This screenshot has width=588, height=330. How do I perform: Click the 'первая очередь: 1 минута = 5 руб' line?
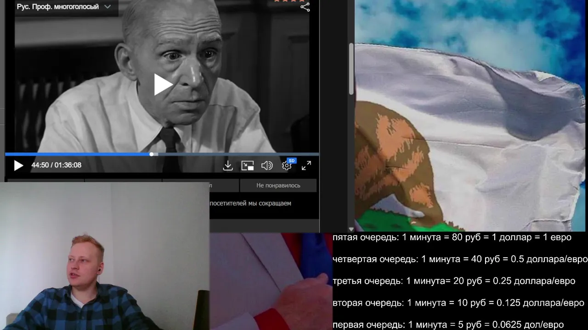pos(448,324)
